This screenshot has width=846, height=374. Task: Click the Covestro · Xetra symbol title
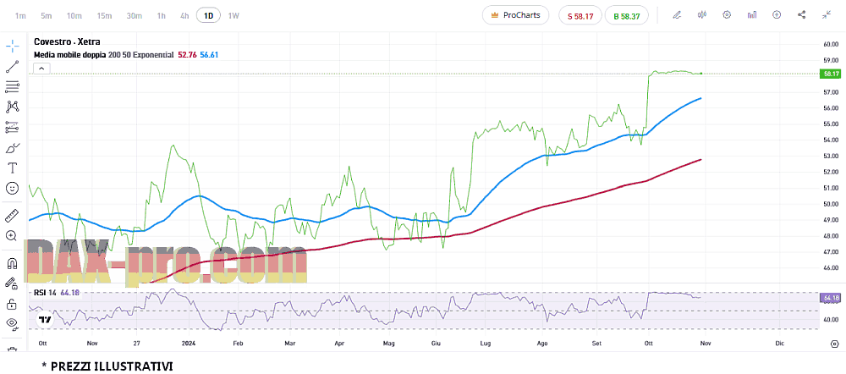coord(67,42)
